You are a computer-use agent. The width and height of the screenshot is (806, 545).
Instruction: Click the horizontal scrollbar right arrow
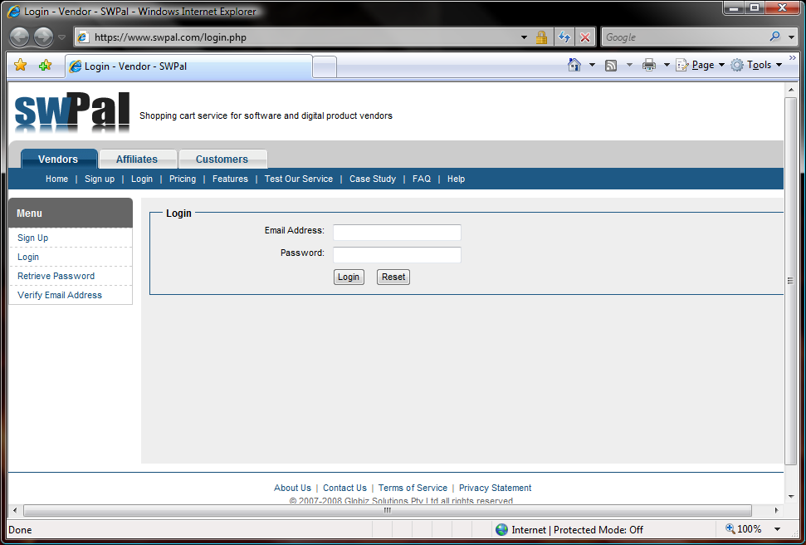pyautogui.click(x=776, y=510)
